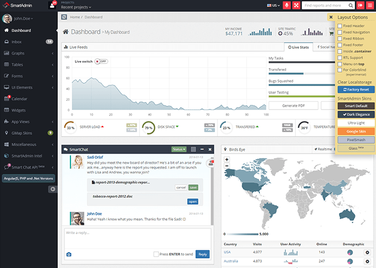Check Press ENTER to send box
The height and width of the screenshot is (268, 376).
coord(156,254)
